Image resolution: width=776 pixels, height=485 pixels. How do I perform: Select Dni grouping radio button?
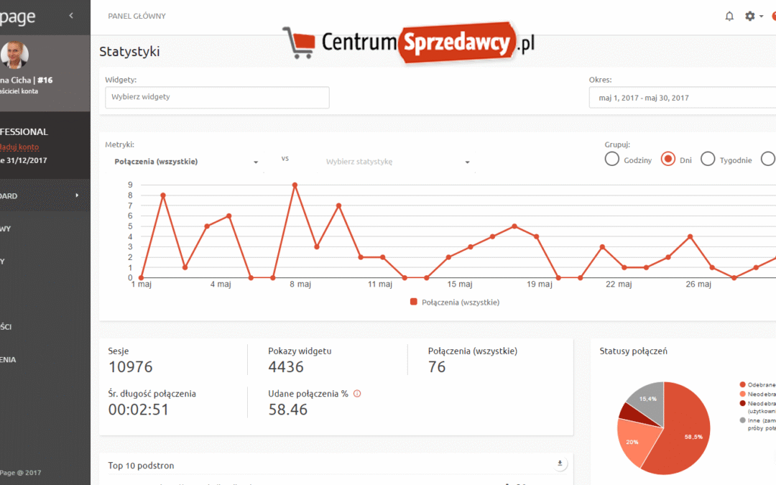pos(668,159)
